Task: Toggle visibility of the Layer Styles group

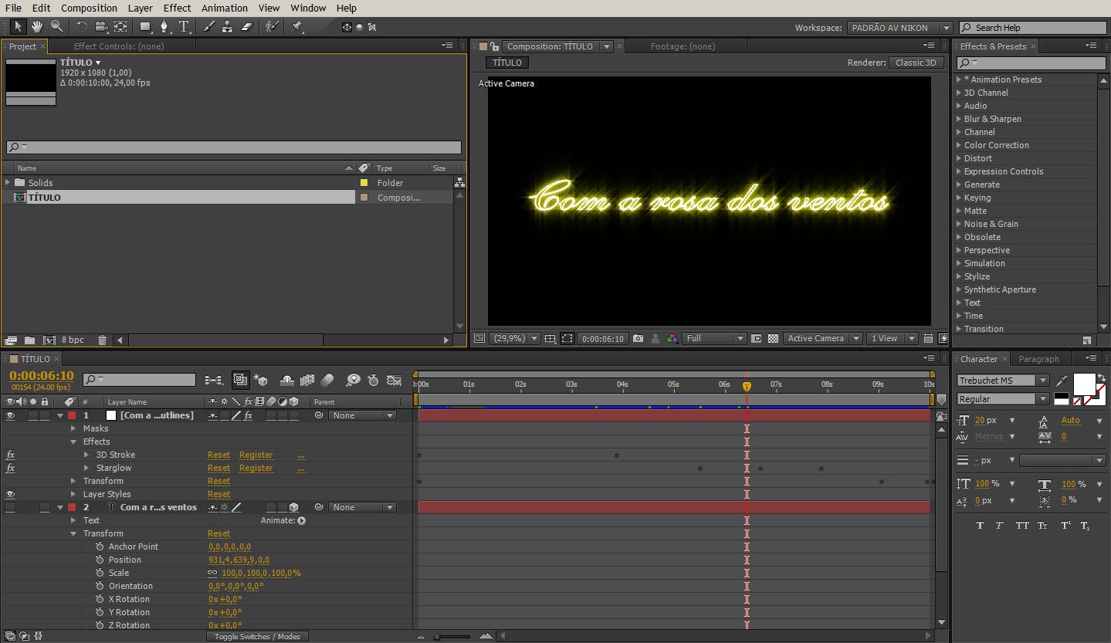Action: [x=10, y=494]
